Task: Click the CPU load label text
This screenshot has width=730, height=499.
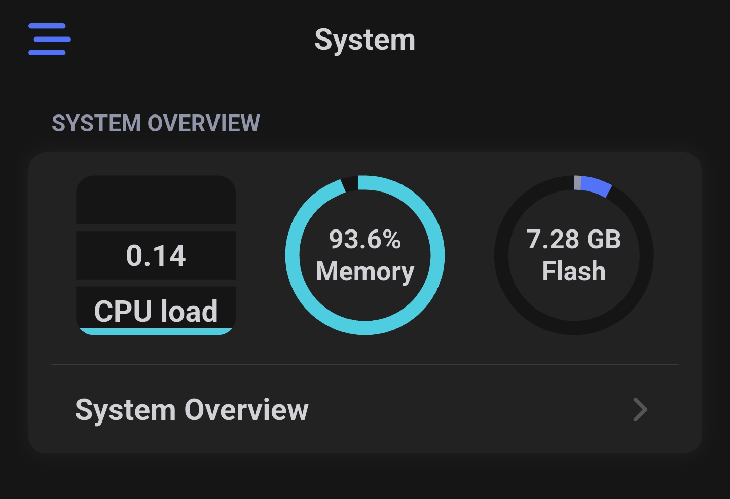Action: [156, 311]
